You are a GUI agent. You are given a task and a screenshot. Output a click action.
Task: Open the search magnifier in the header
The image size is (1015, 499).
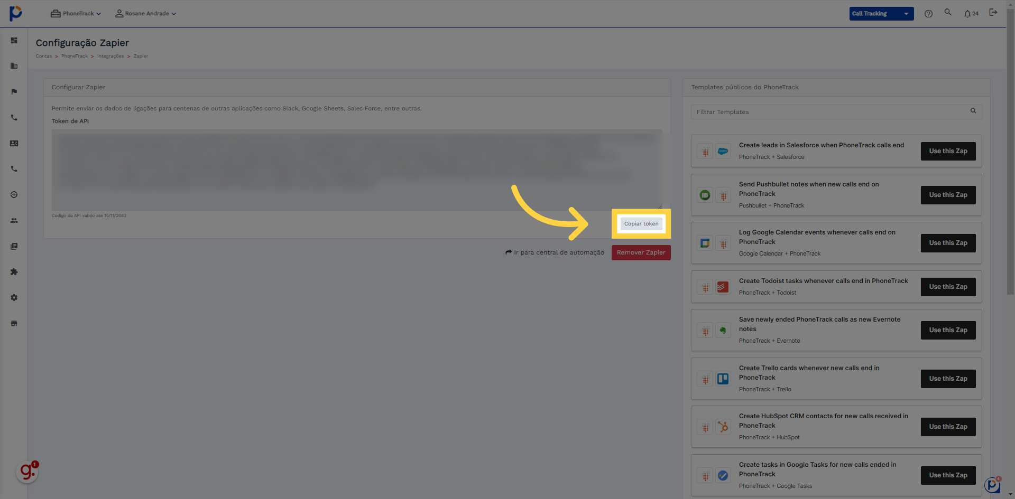(948, 12)
